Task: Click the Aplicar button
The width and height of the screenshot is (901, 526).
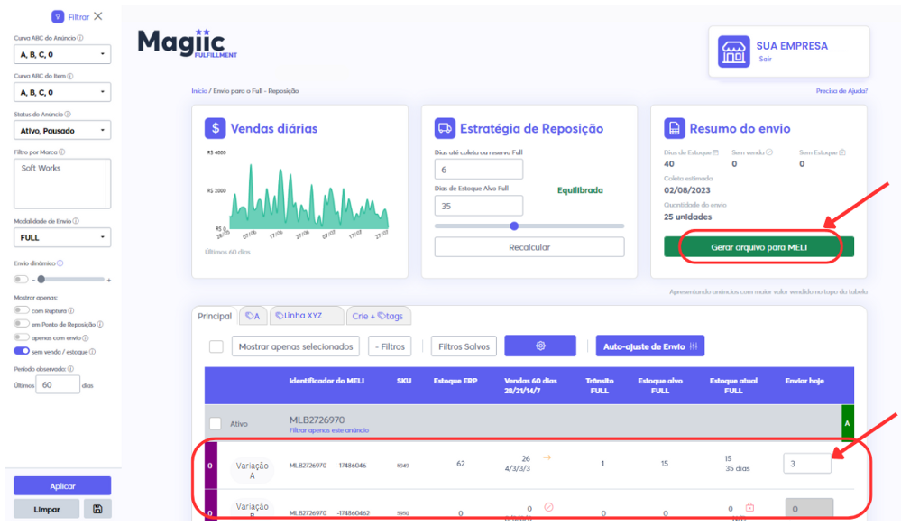Action: click(62, 485)
